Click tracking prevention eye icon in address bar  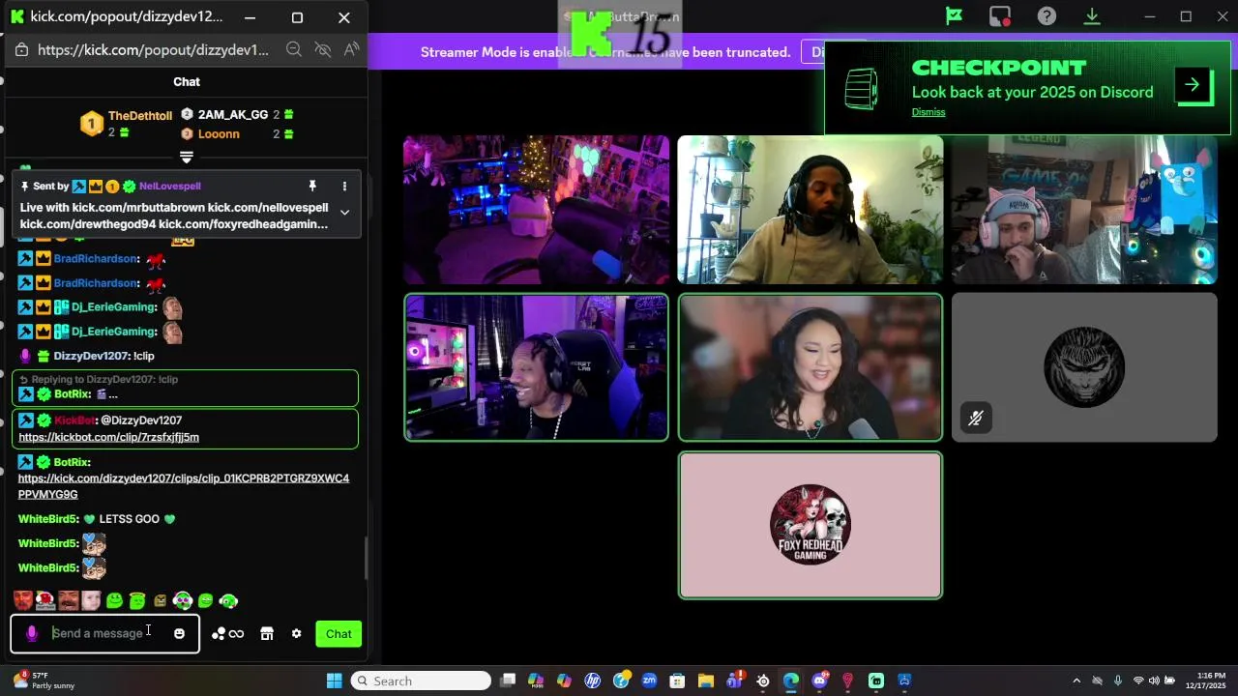point(323,50)
